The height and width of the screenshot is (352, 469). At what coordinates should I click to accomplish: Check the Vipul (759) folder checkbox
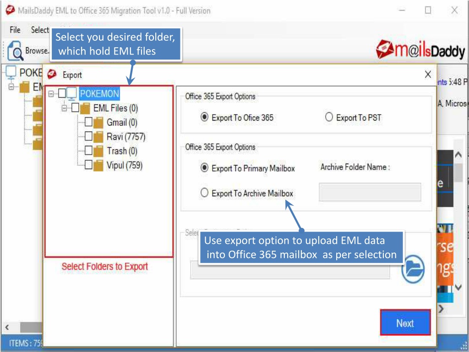[88, 165]
